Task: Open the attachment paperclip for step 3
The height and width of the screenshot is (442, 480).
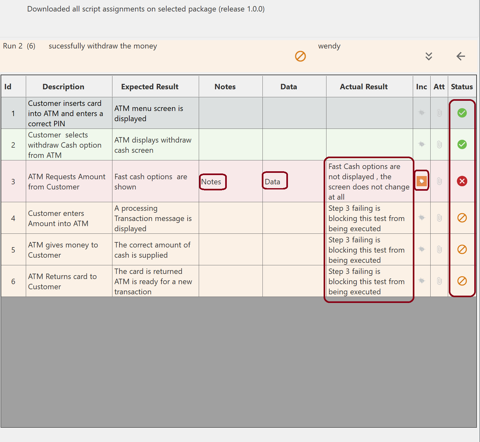Action: [439, 181]
